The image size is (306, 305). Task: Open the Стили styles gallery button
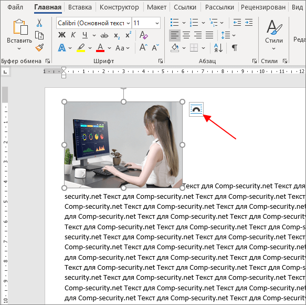pyautogui.click(x=274, y=34)
